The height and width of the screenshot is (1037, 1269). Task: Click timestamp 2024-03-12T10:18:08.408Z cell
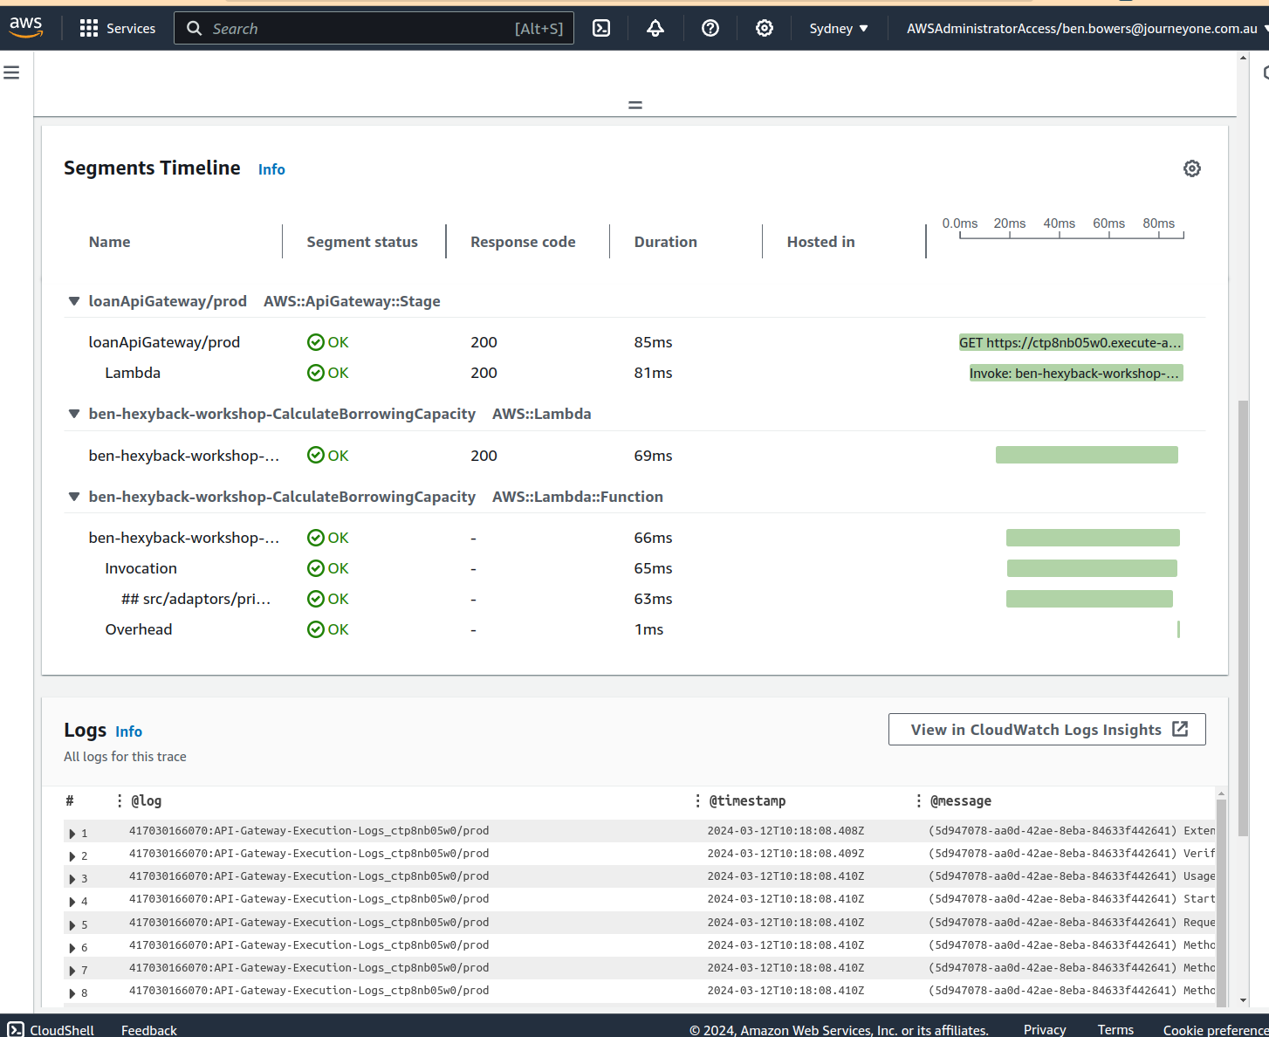(x=785, y=831)
